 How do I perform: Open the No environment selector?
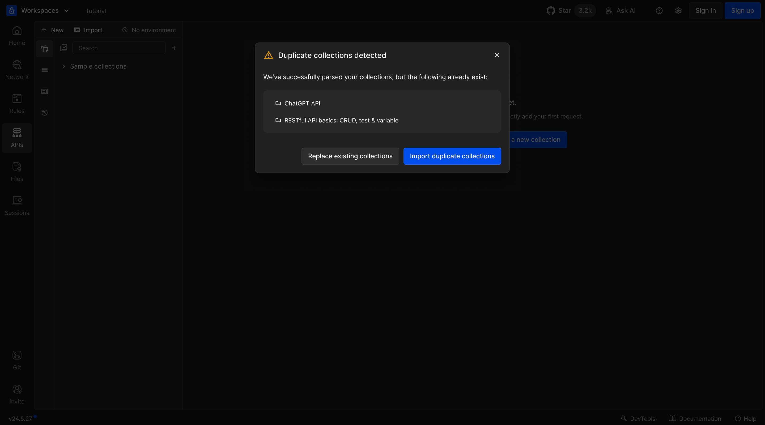coord(149,30)
